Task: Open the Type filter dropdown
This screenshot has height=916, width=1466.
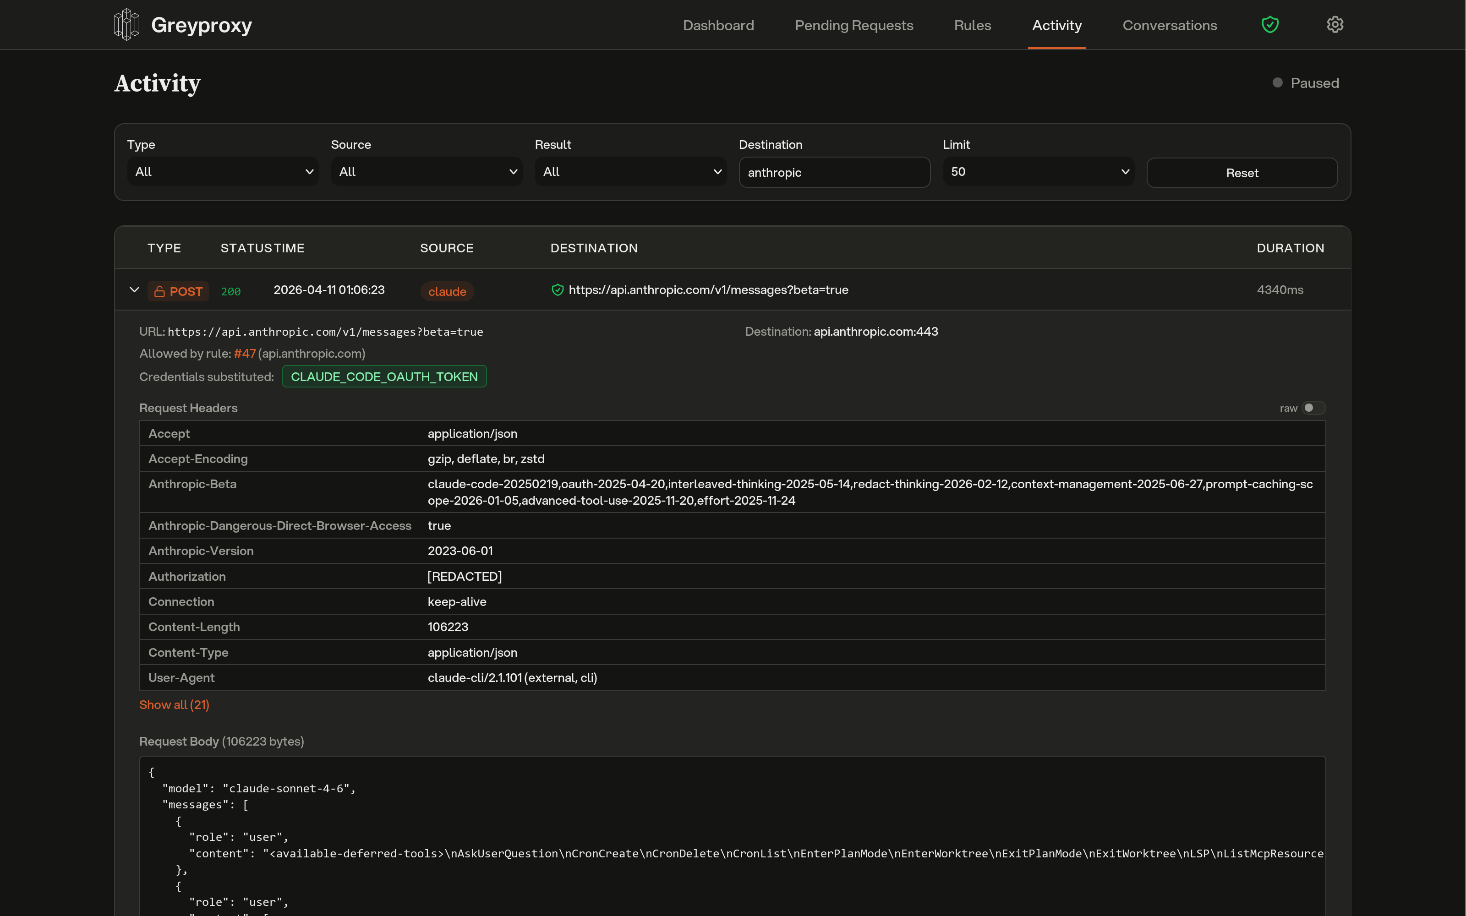Action: tap(222, 171)
